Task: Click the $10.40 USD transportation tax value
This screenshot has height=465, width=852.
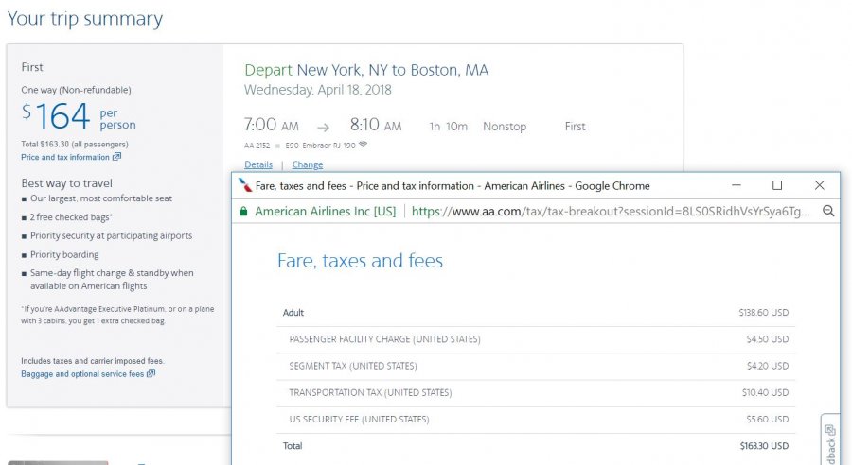Action: (x=765, y=393)
